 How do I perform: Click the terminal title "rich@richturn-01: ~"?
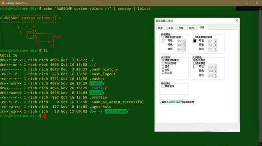17,3
